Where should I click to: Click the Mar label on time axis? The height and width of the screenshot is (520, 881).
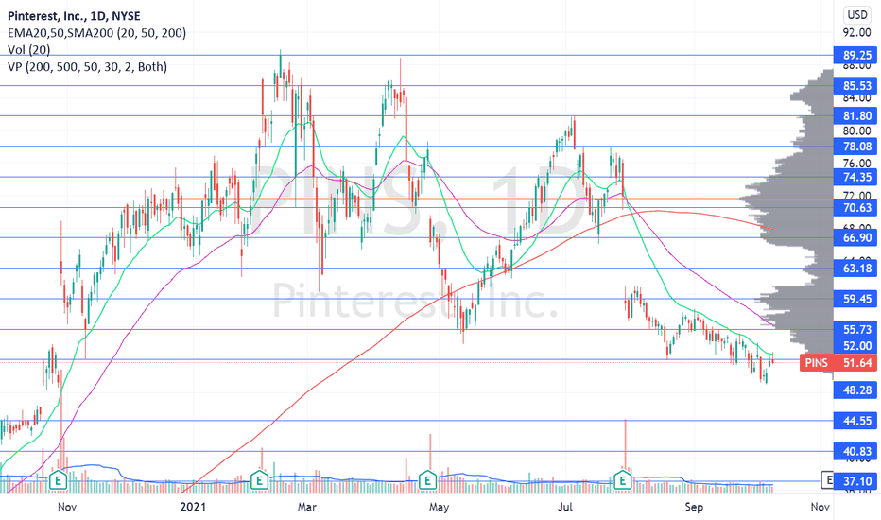(x=307, y=507)
